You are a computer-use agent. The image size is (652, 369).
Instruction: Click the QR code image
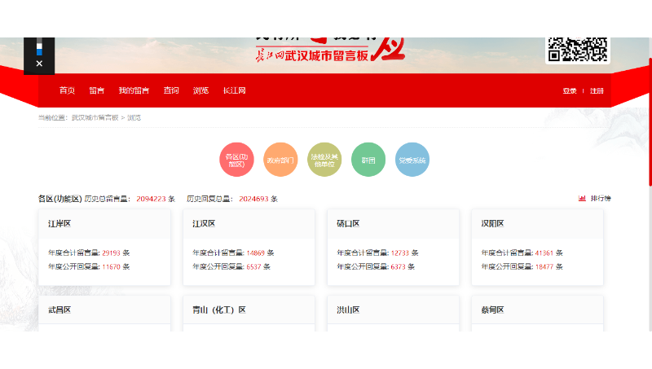click(x=578, y=49)
